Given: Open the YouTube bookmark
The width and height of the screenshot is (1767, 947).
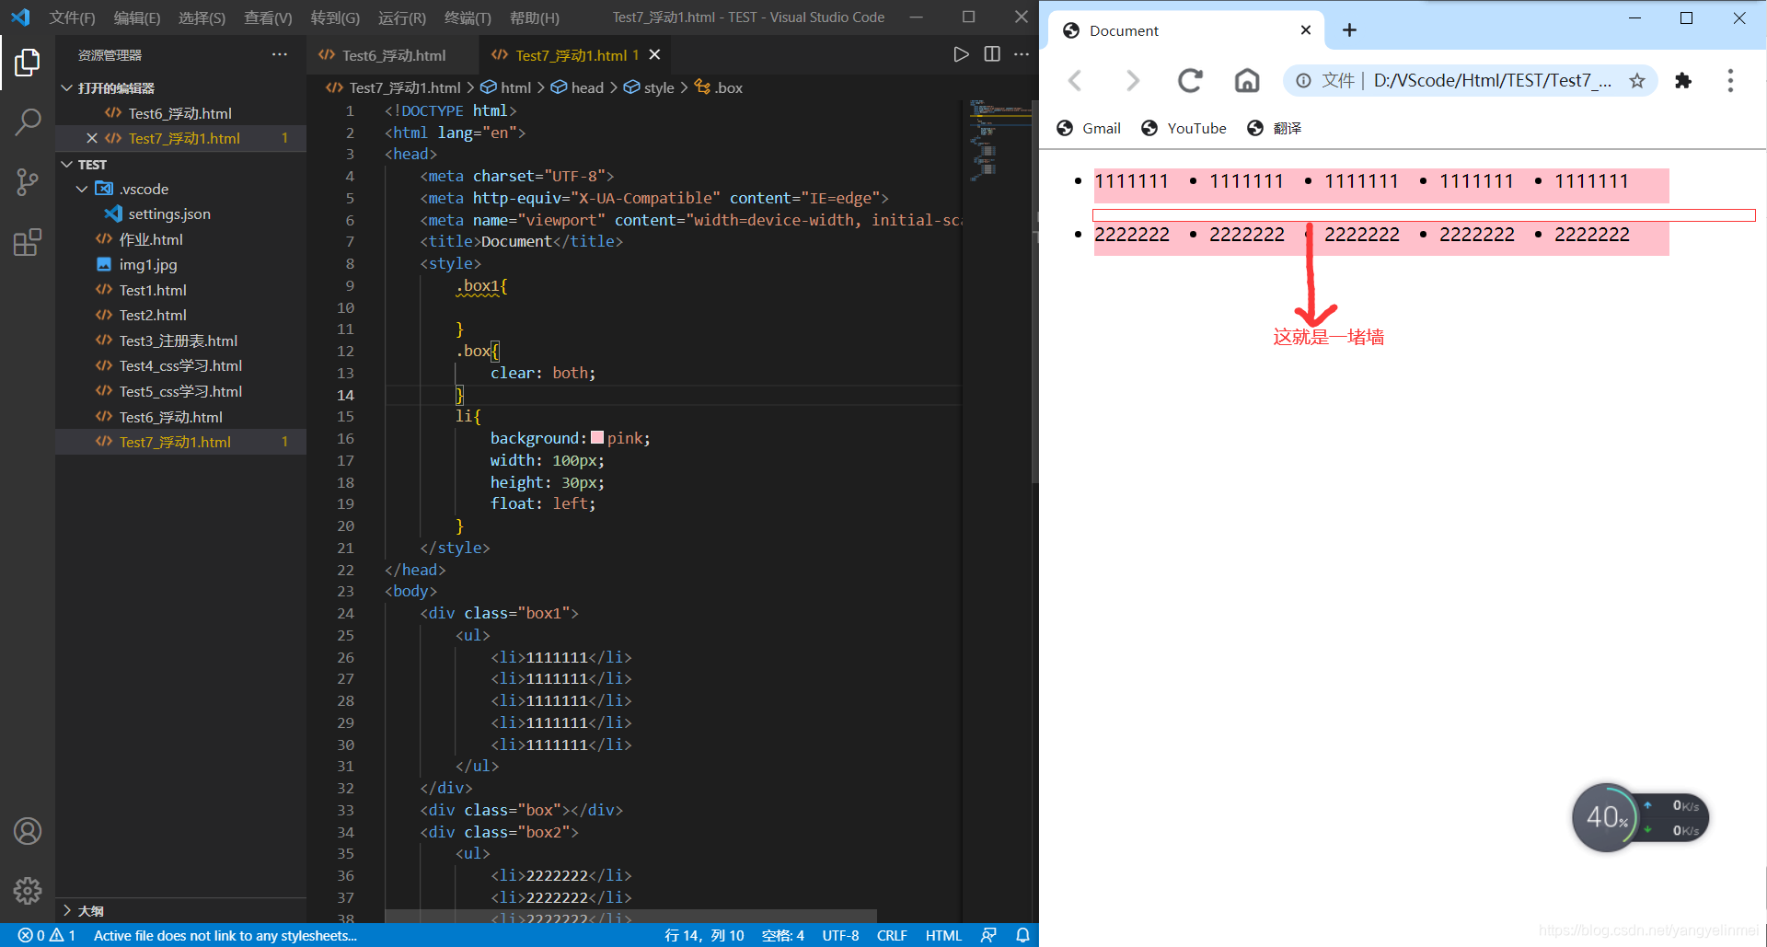Looking at the screenshot, I should [1184, 128].
